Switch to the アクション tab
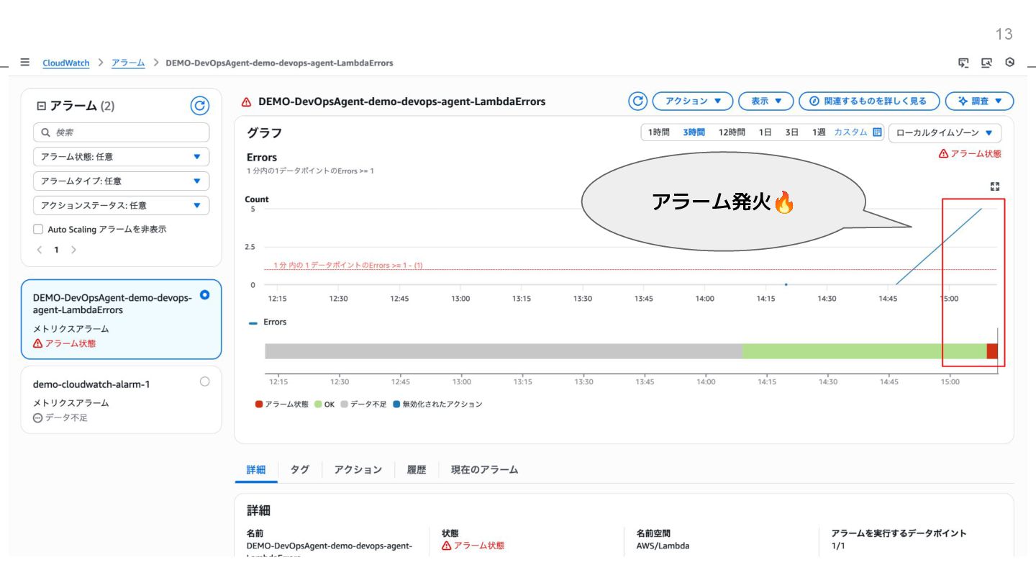The height and width of the screenshot is (583, 1036). (358, 469)
